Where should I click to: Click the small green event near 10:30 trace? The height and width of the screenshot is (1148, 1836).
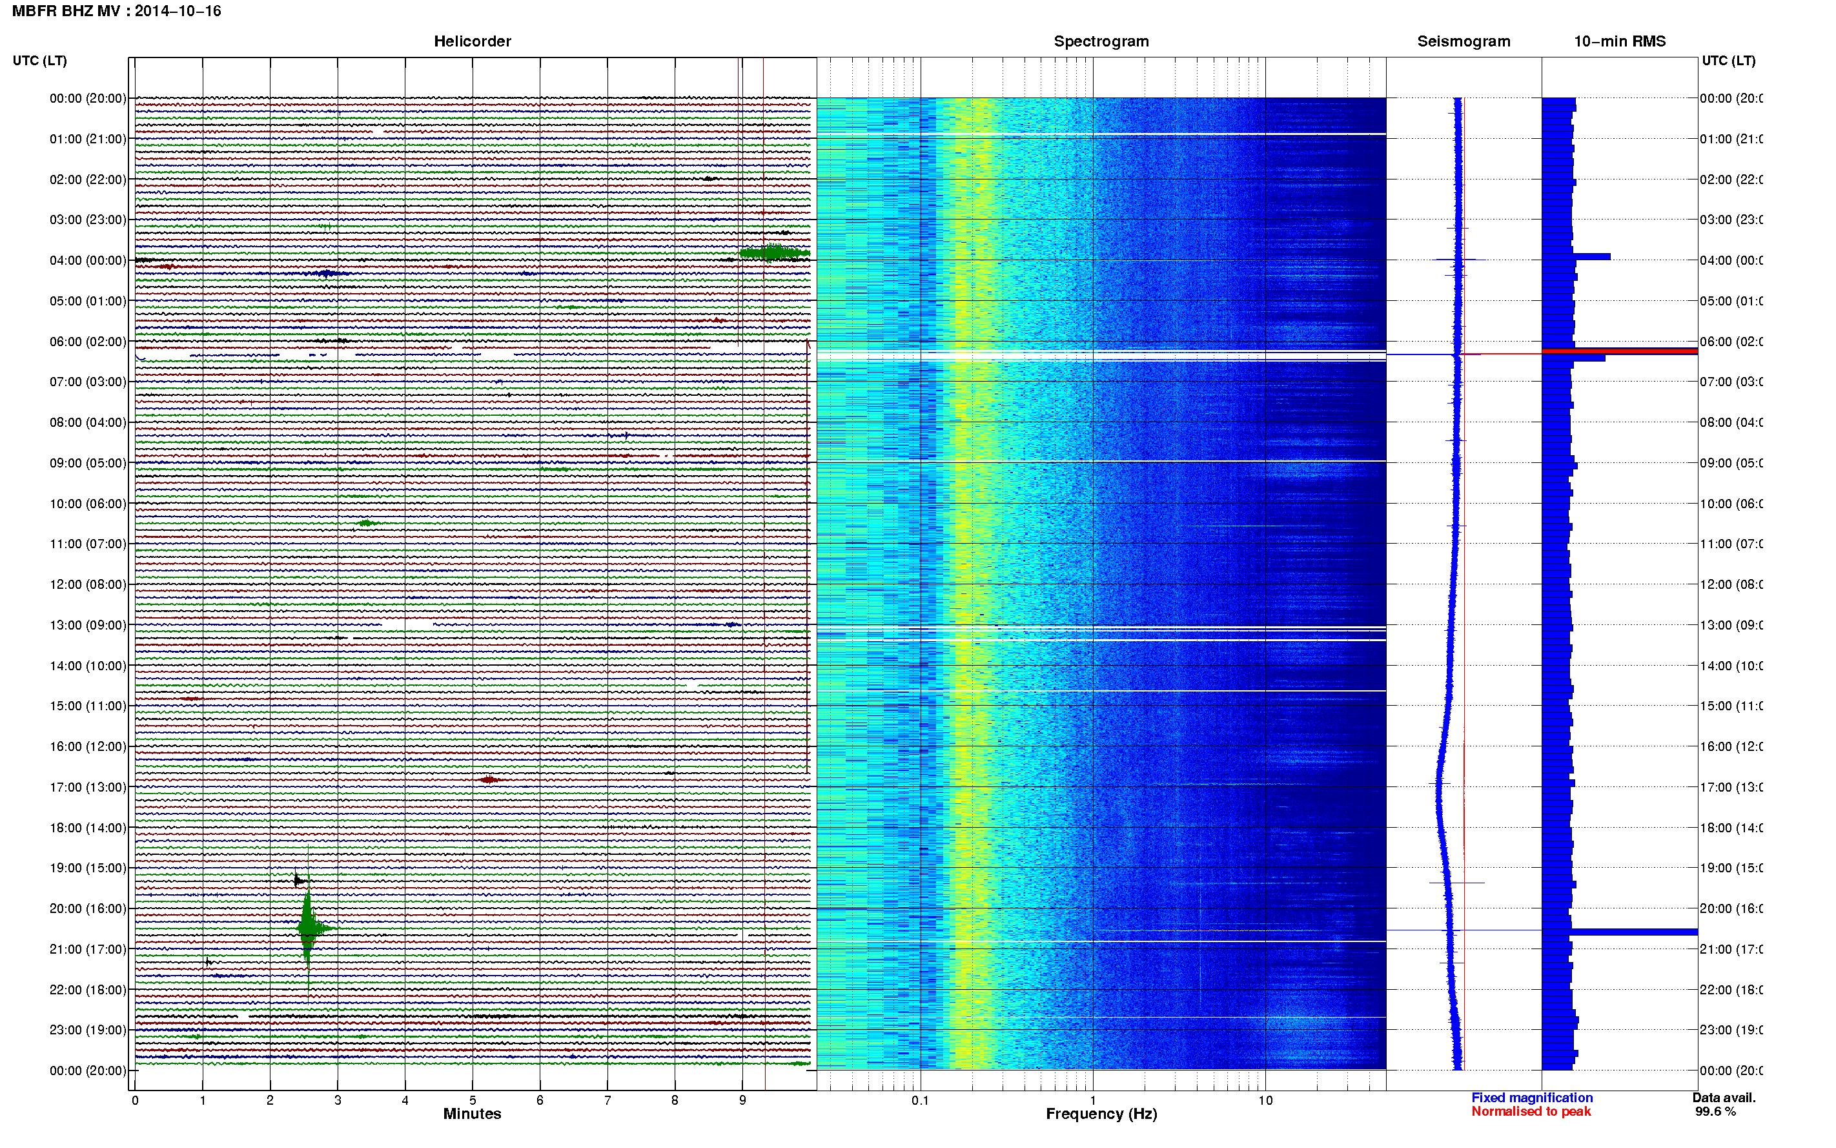[367, 523]
